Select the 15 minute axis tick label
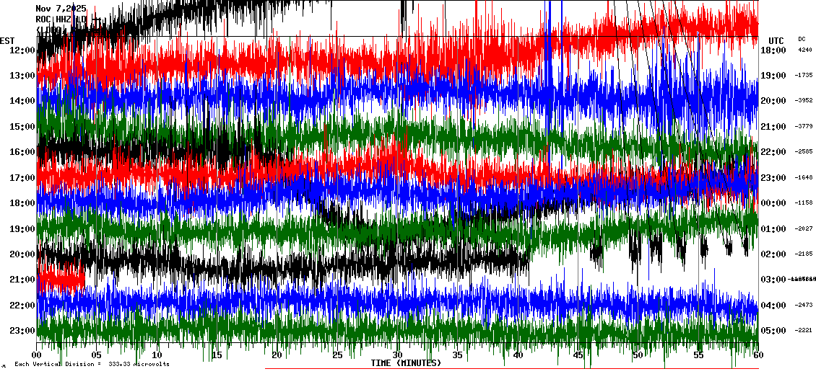Image resolution: width=816 pixels, height=374 pixels. (x=217, y=355)
